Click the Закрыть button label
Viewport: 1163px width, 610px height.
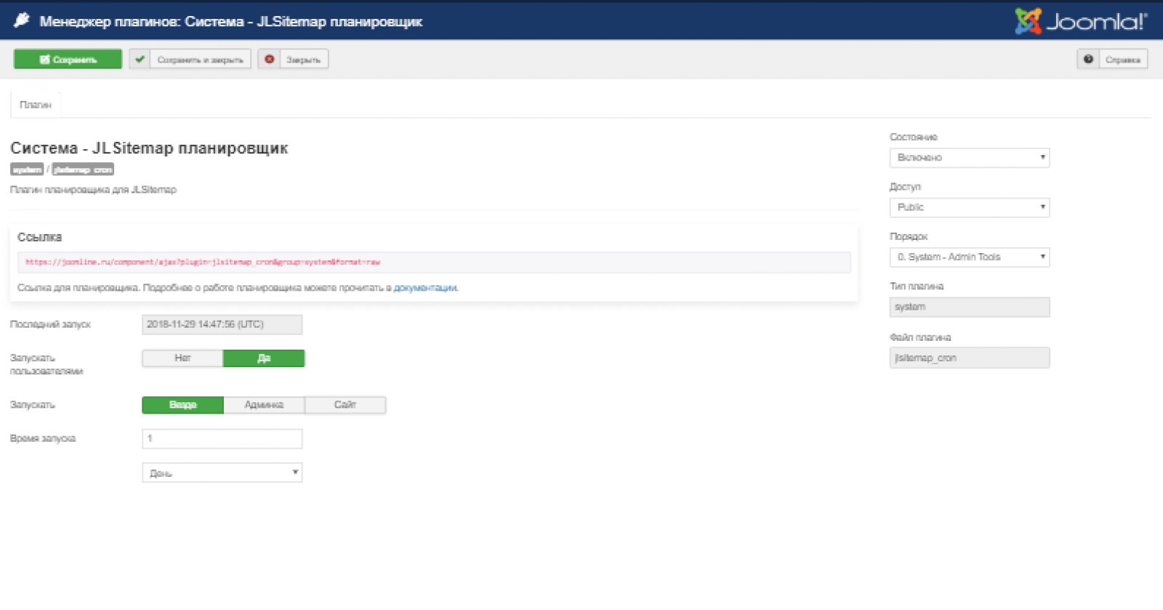point(303,60)
